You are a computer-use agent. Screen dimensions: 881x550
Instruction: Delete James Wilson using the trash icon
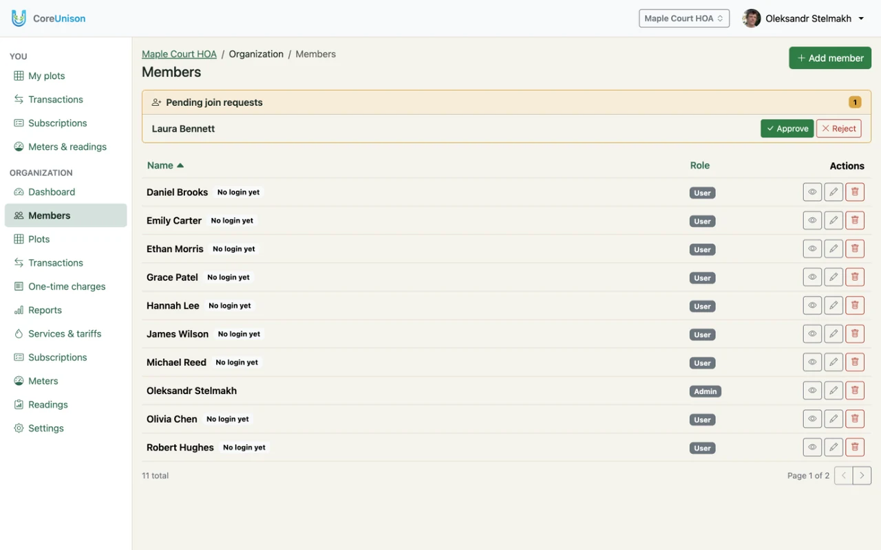pyautogui.click(x=855, y=334)
